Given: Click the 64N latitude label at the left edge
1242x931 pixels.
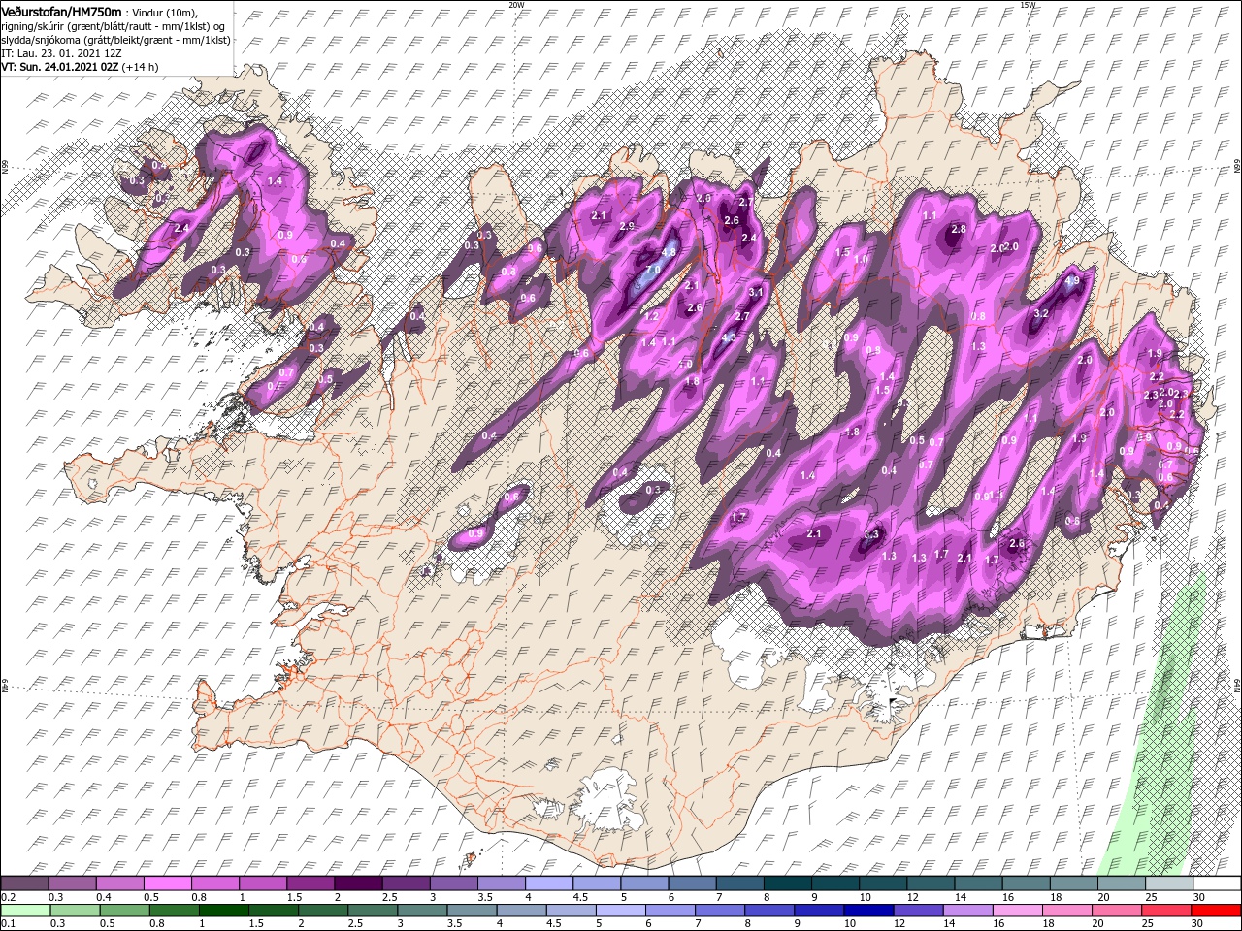Looking at the screenshot, I should [5, 686].
